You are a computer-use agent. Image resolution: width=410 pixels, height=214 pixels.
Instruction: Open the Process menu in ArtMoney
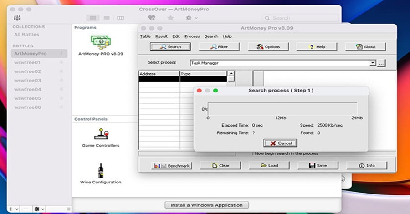point(192,36)
